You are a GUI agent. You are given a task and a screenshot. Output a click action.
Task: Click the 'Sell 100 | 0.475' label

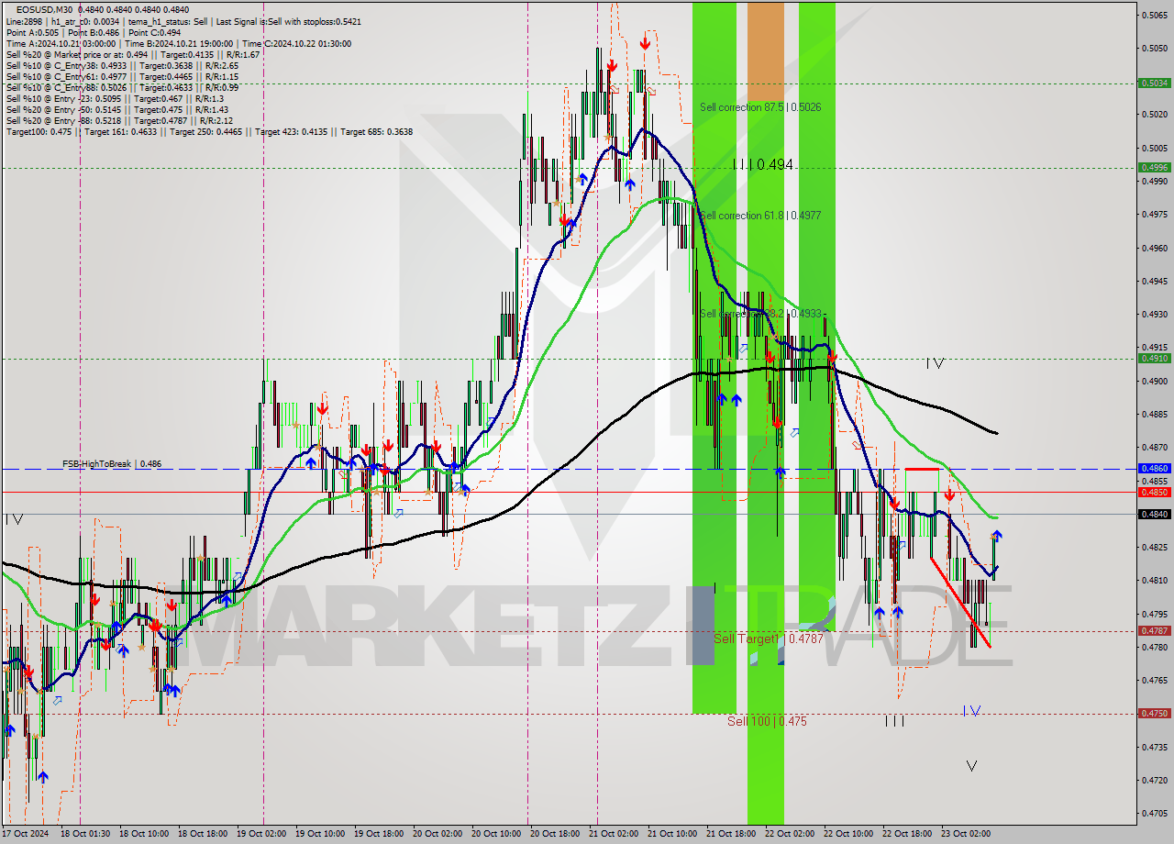click(767, 721)
